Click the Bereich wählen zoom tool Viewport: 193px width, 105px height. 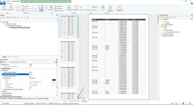(41, 8)
